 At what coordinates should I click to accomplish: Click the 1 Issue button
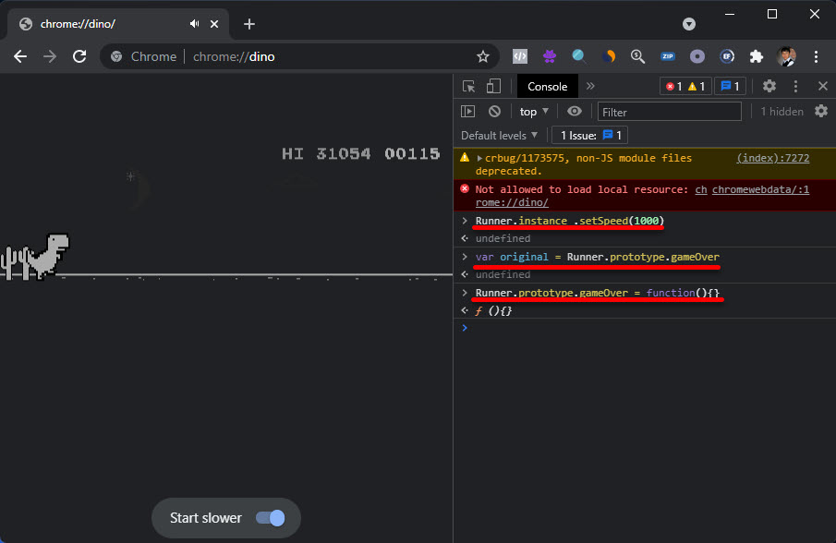pyautogui.click(x=589, y=136)
